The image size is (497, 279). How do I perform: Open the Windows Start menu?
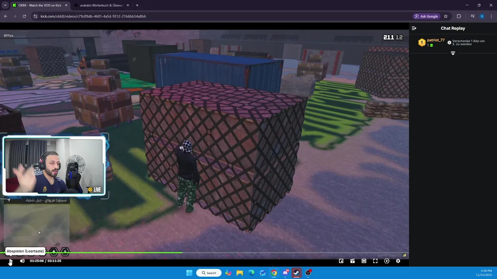189,273
